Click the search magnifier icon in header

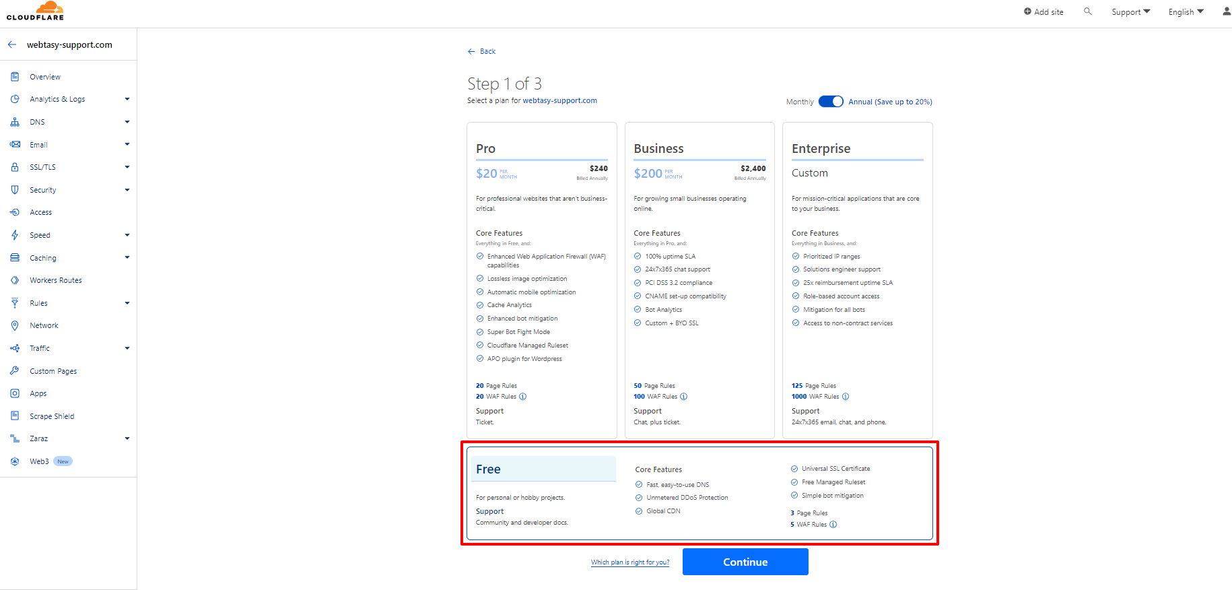(1087, 11)
